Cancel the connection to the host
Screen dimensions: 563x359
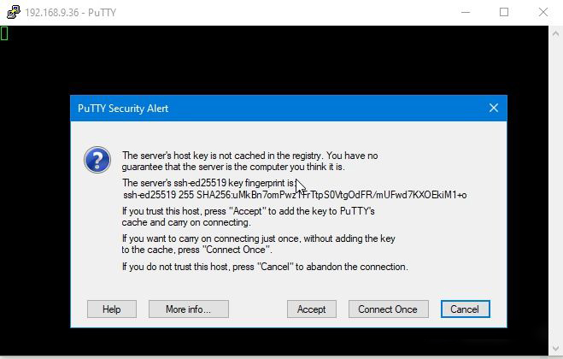tap(465, 309)
